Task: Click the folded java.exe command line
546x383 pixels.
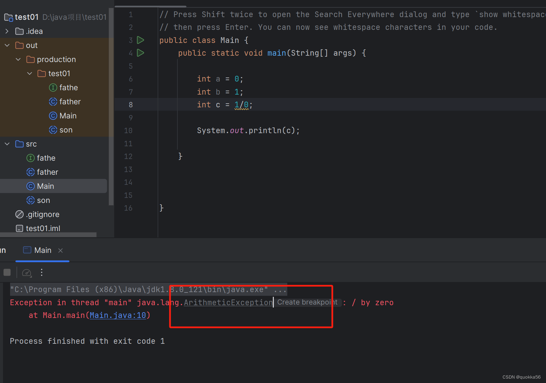Action: pos(148,289)
